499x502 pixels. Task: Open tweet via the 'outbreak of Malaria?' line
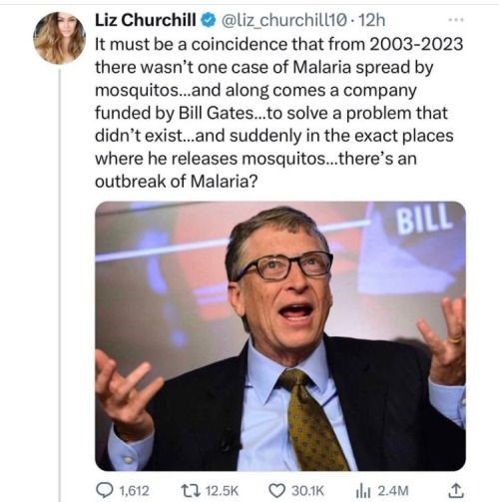[177, 182]
